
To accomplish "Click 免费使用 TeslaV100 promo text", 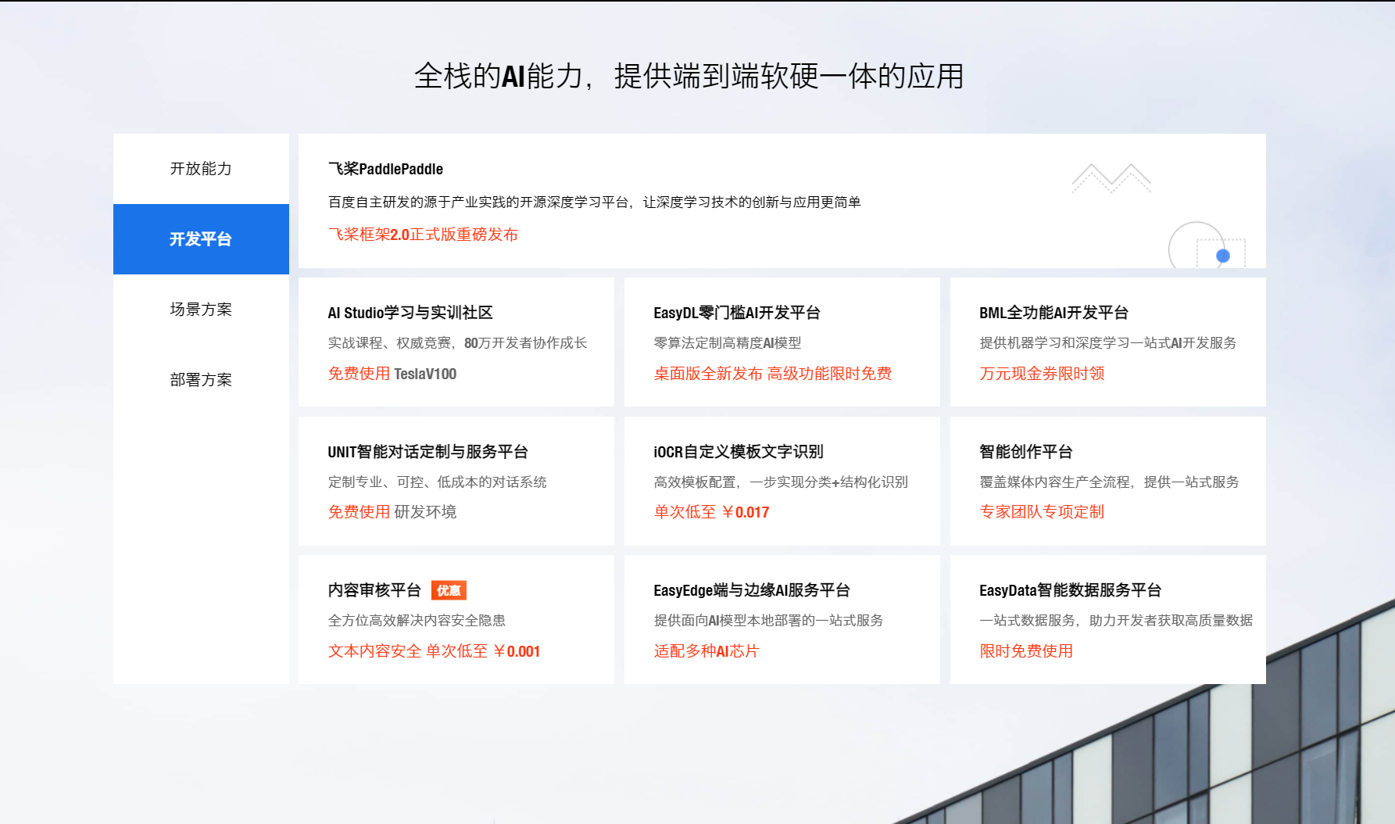I will coord(392,374).
